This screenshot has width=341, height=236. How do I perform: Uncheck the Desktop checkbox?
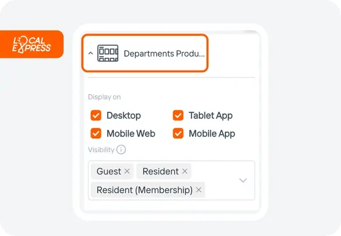[96, 115]
